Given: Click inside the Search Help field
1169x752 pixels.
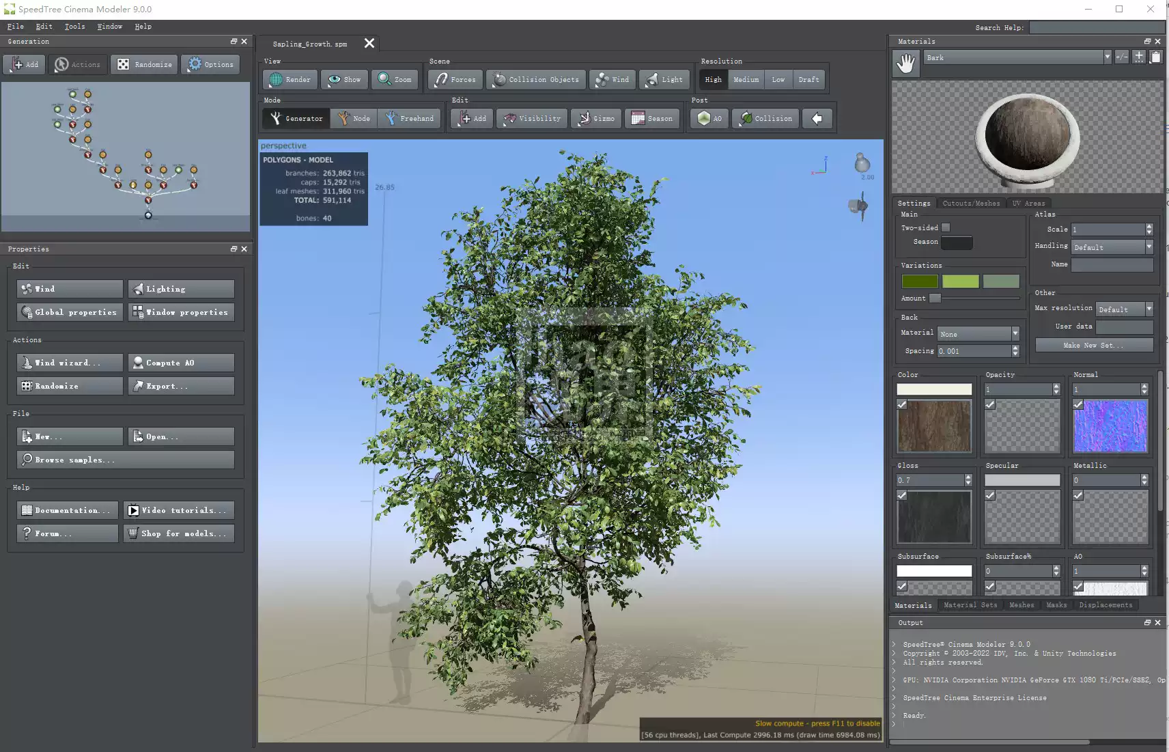Looking at the screenshot, I should 1097,27.
